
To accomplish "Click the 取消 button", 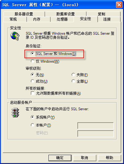I will click(85, 158).
